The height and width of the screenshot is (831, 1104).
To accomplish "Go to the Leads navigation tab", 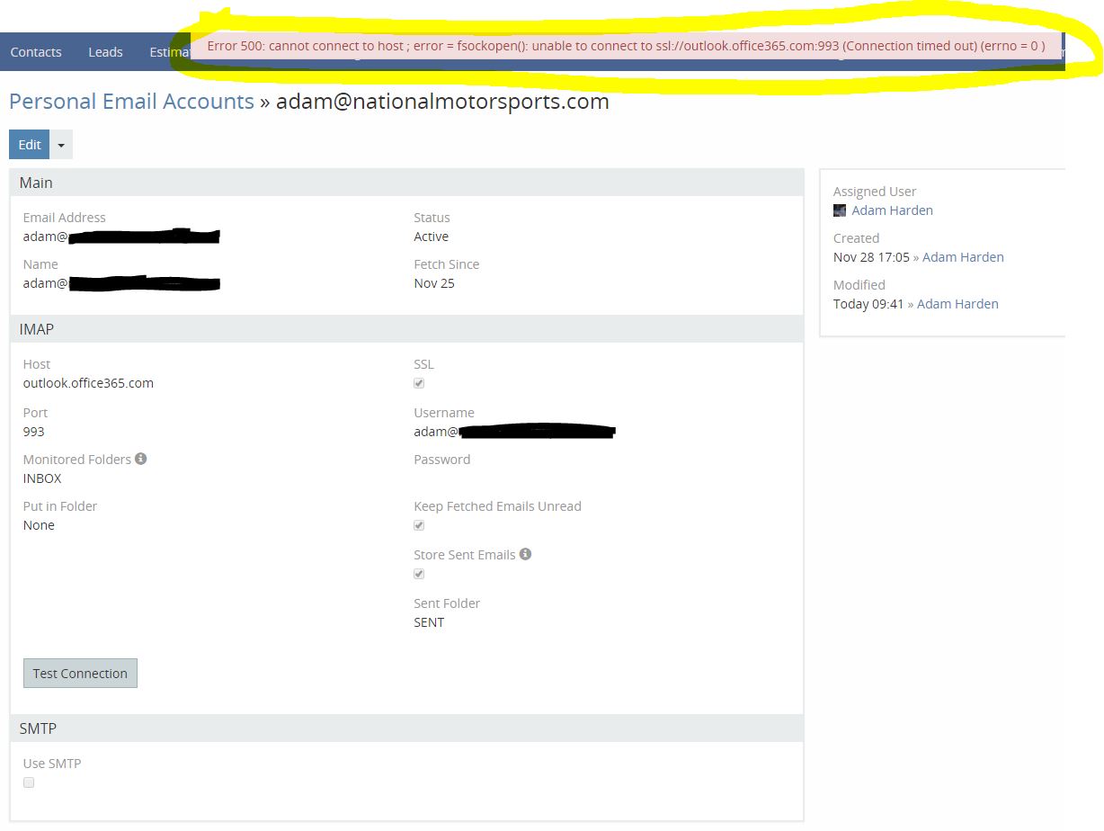I will click(x=105, y=52).
